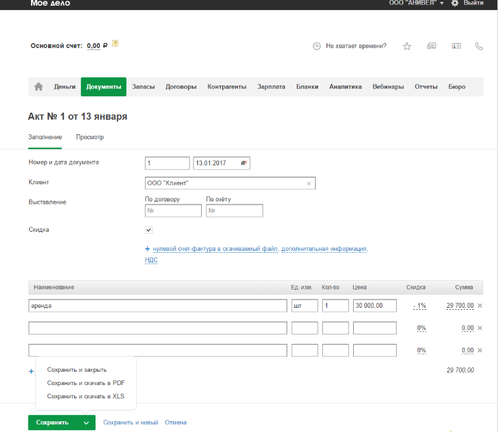Open the settings gear icon
The width and height of the screenshot is (498, 432).
coord(454,3)
